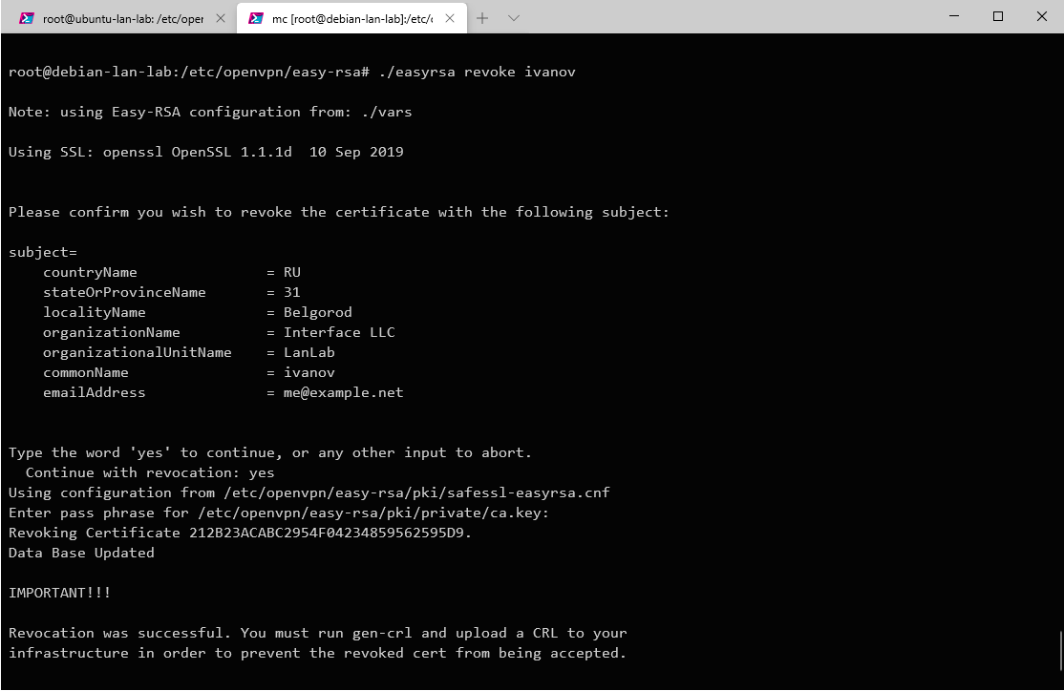
Task: Click the 'Type the word 'yes' to continue' line
Action: 270,452
